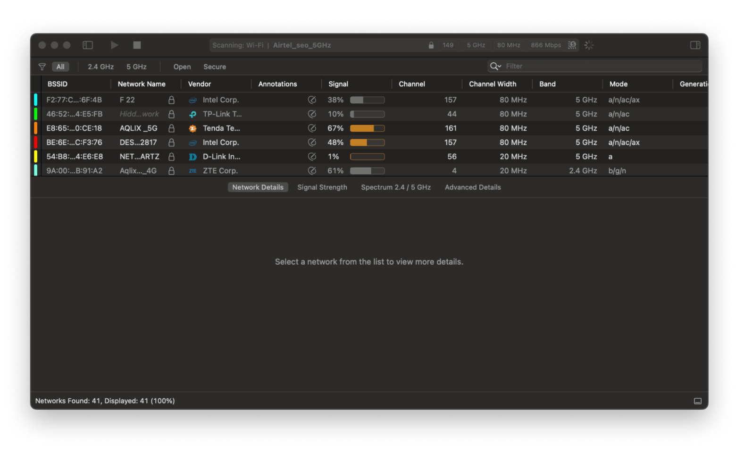736x454 pixels.
Task: Stop the Wi-Fi scan
Action: (137, 45)
